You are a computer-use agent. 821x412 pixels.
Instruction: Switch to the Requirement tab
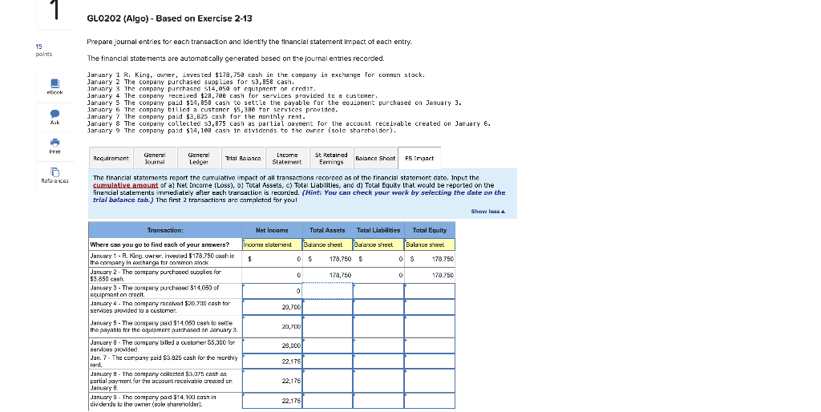111,158
